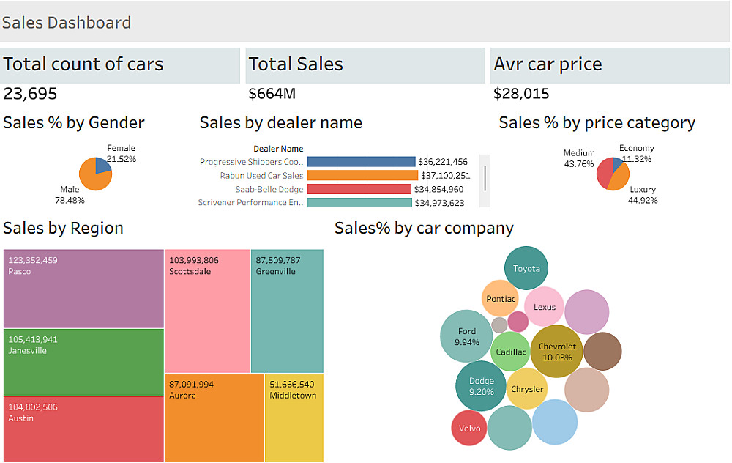The image size is (732, 463).
Task: Select the Saab-Belle Dodge bar
Action: point(359,189)
